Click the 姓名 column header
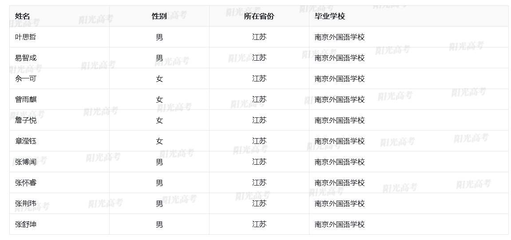511x240 pixels. pyautogui.click(x=23, y=16)
